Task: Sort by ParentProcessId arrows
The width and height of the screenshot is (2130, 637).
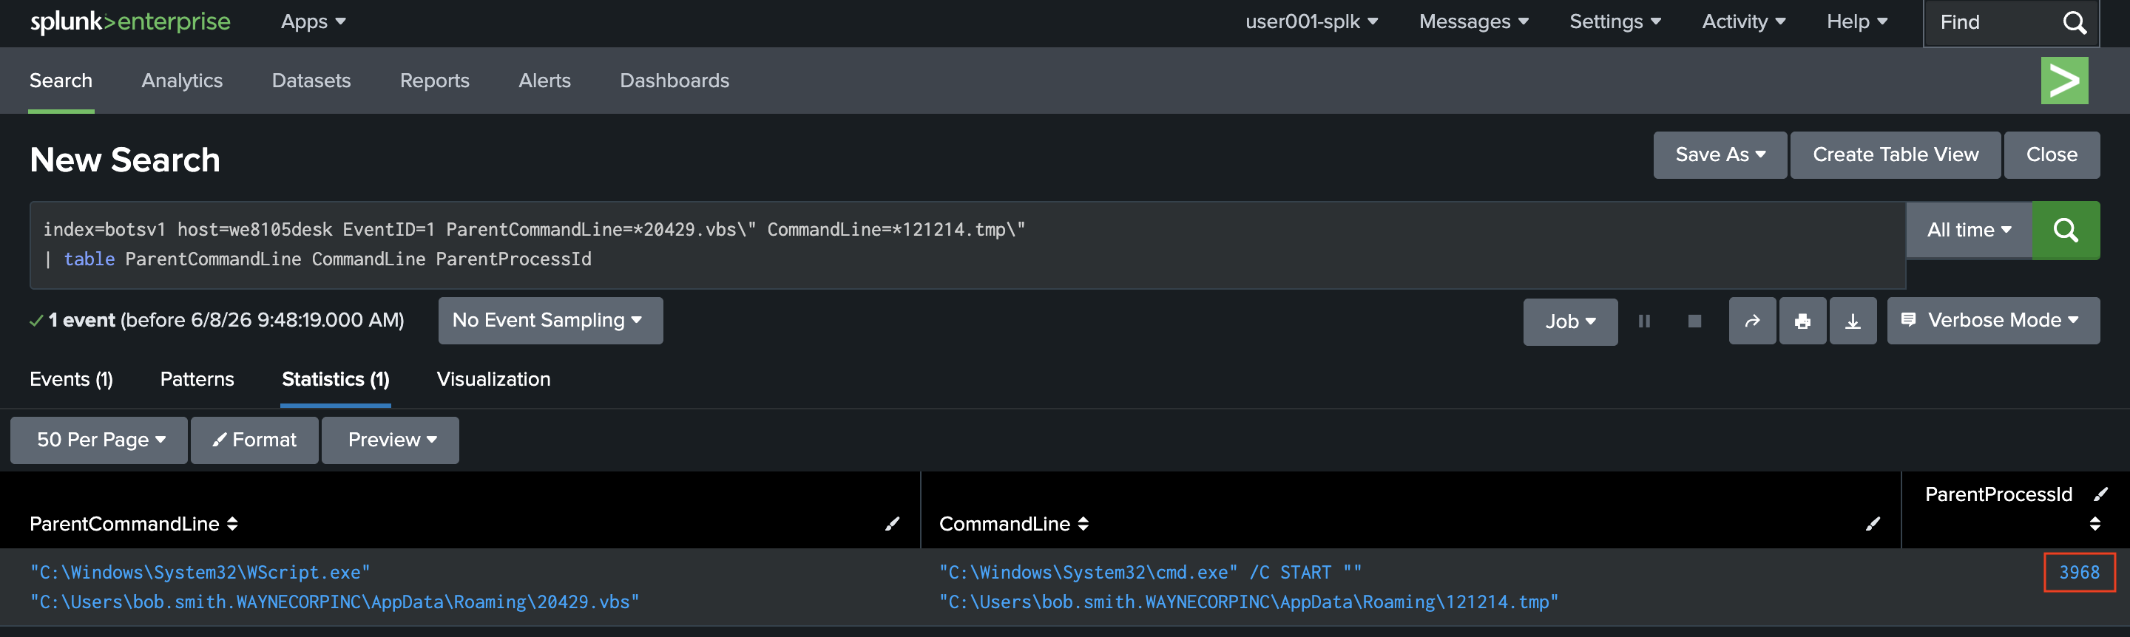Action: (x=2094, y=524)
